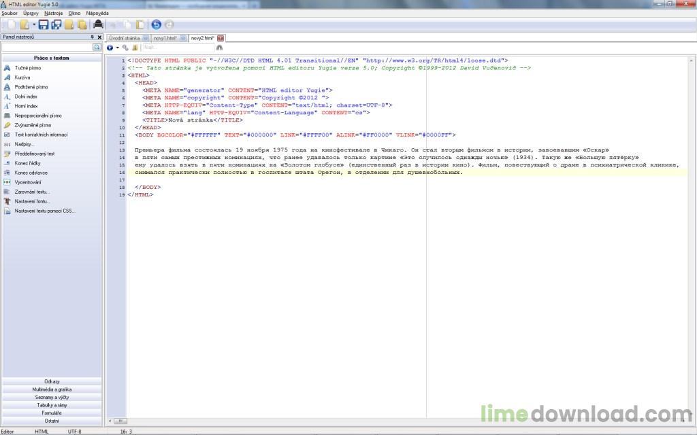Click the greyed redo arrow icon
This screenshot has height=435, width=697.
point(169,24)
